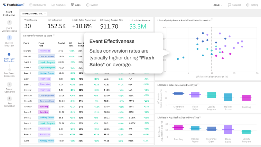Click the System help icon
Image resolution: width=261 pixels, height=147 pixels.
pyautogui.click(x=87, y=5)
